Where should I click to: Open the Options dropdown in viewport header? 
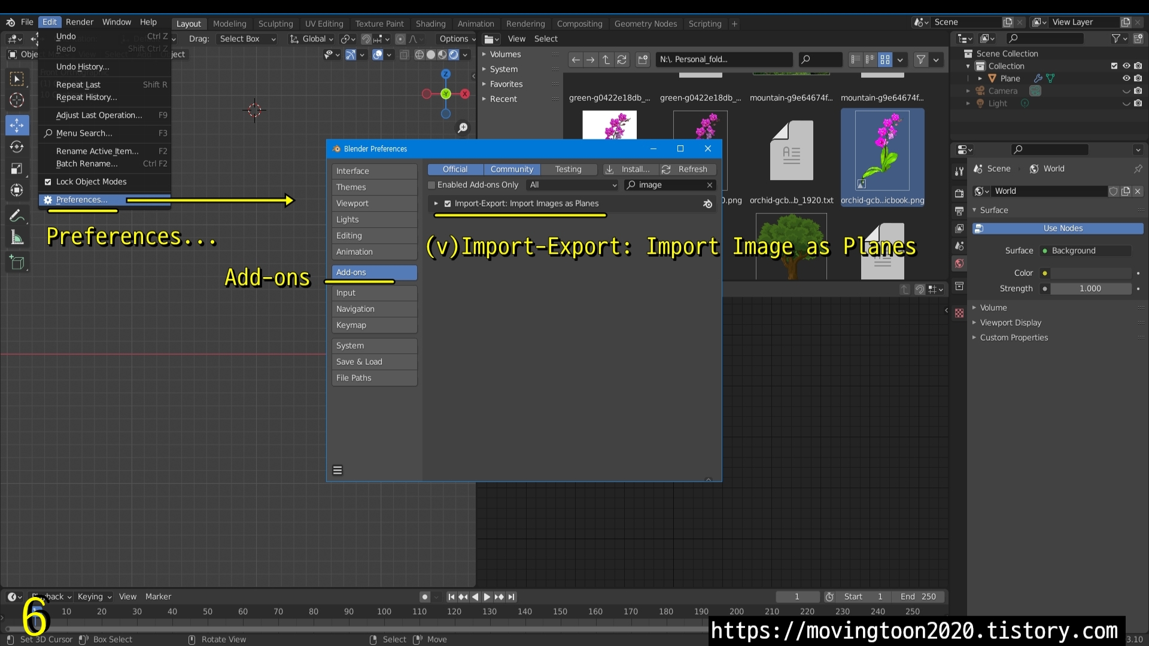tap(458, 39)
